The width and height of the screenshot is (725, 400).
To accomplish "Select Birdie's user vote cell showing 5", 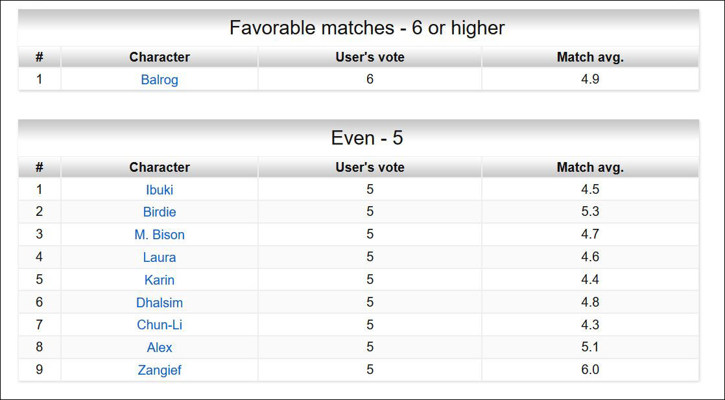I will point(370,212).
